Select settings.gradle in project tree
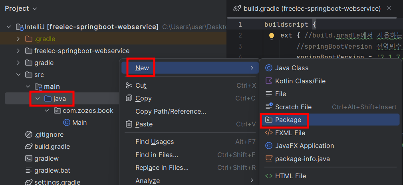403x185 pixels. (x=57, y=182)
